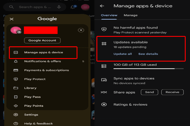Image resolution: width=190 pixels, height=126 pixels.
Task: Close the Google account menu with X
Action: (x=12, y=19)
